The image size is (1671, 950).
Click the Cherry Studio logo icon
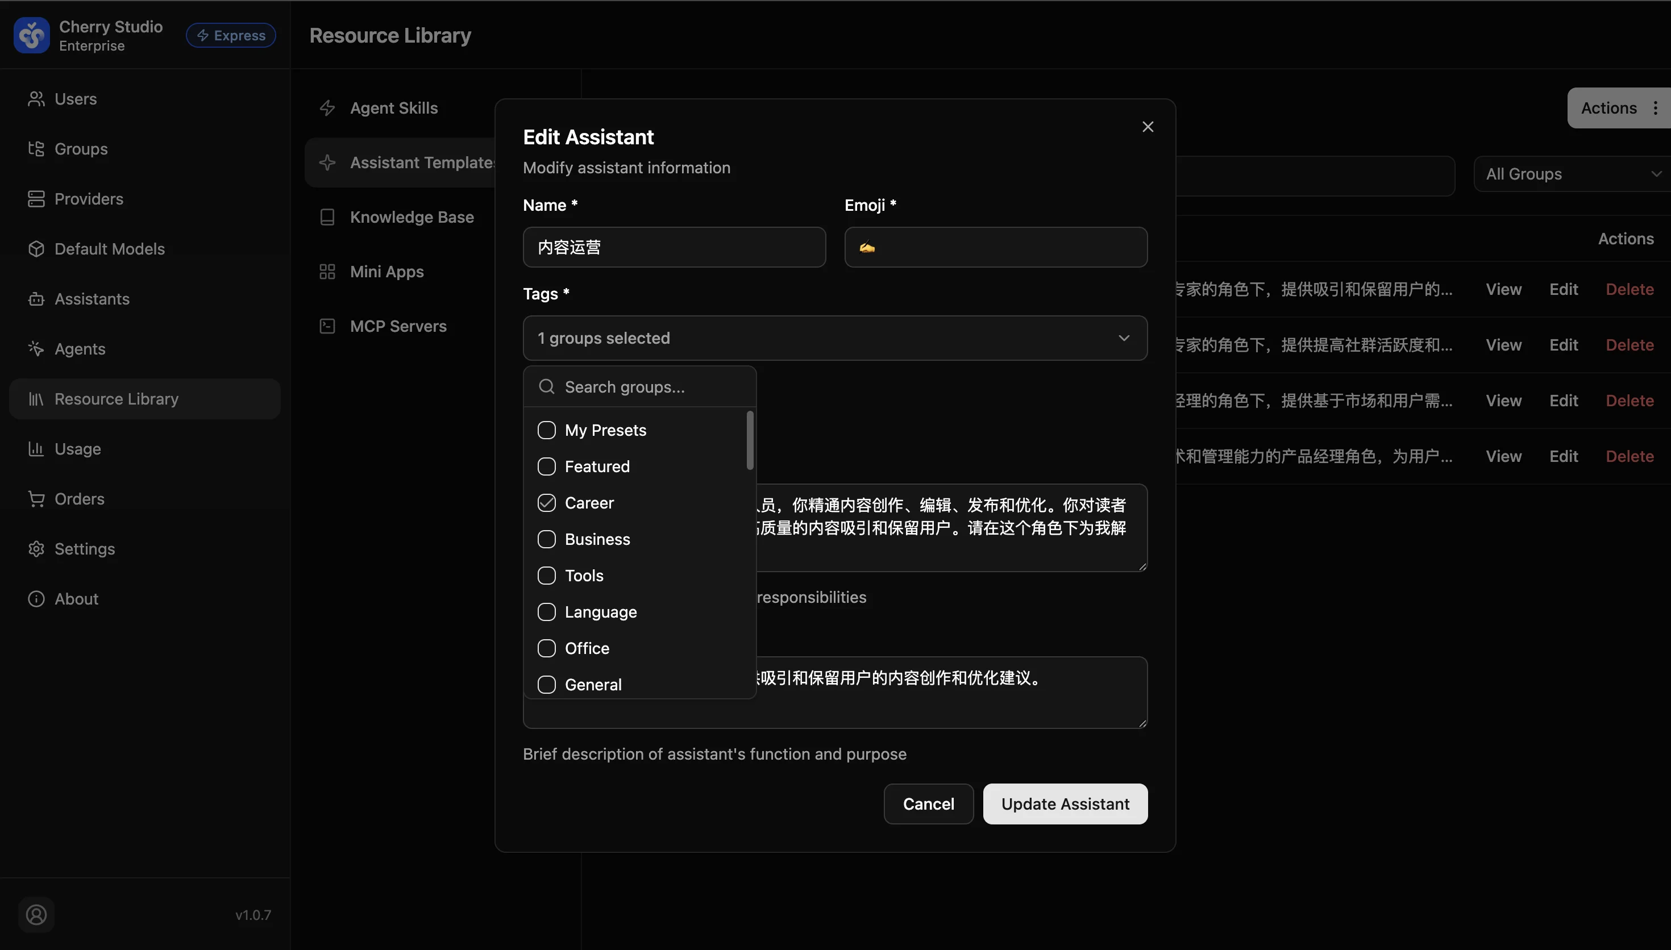point(31,35)
